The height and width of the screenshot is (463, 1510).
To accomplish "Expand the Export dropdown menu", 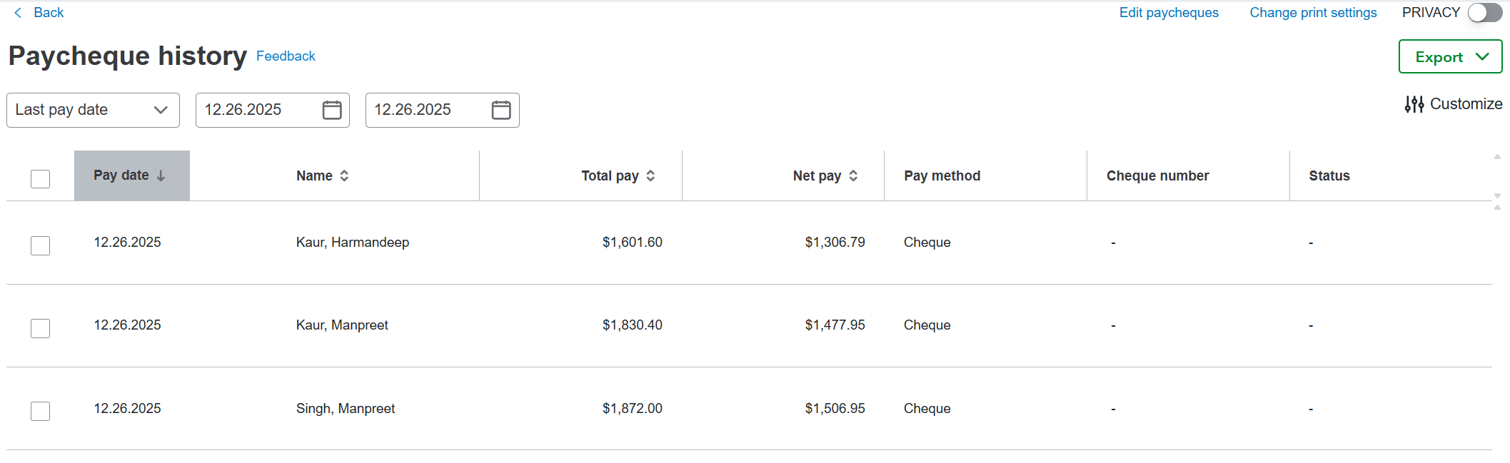I will click(1450, 57).
